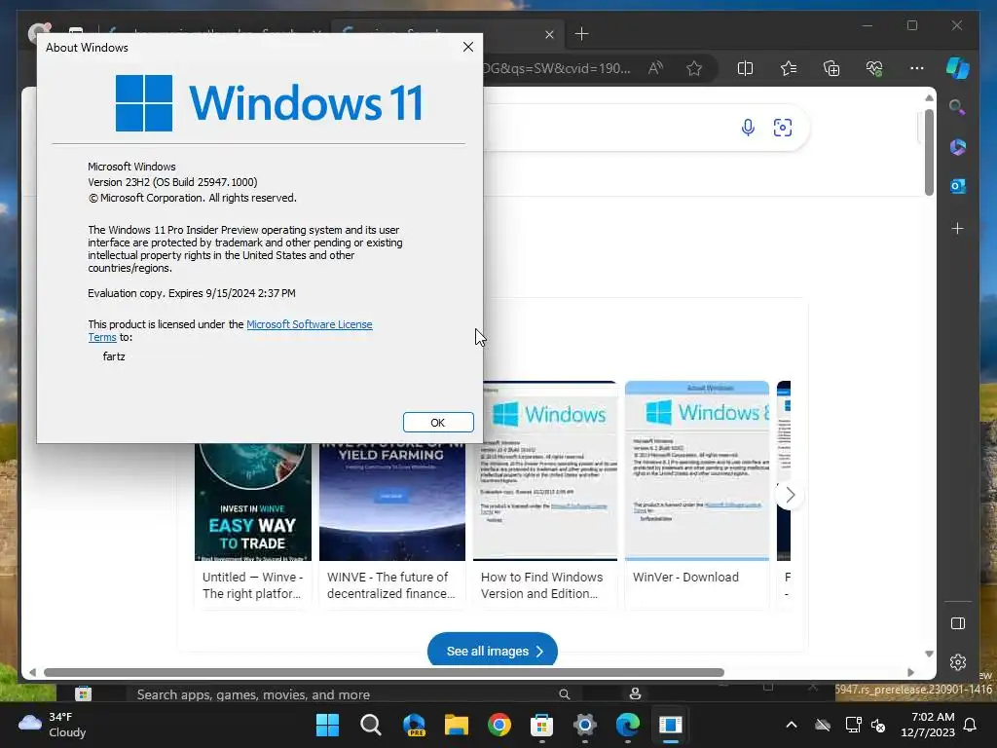Close the About Windows dialog

click(x=468, y=47)
